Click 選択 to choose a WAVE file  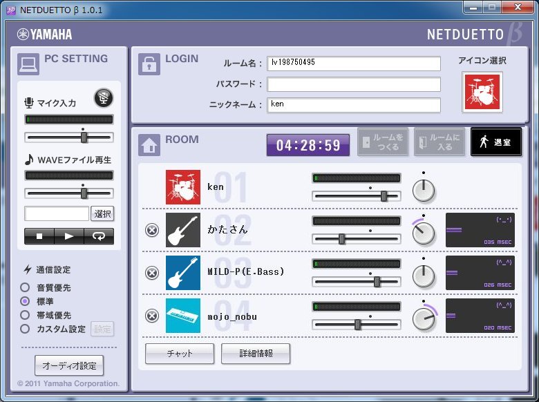click(102, 213)
